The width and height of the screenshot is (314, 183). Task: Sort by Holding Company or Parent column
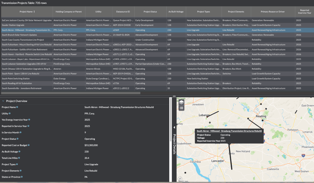coord(69,12)
